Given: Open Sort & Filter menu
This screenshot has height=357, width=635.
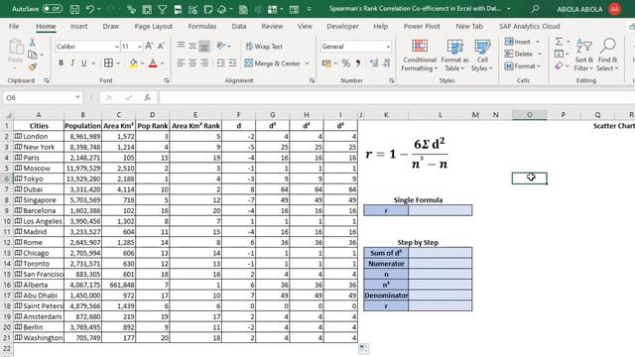Looking at the screenshot, I should (583, 56).
